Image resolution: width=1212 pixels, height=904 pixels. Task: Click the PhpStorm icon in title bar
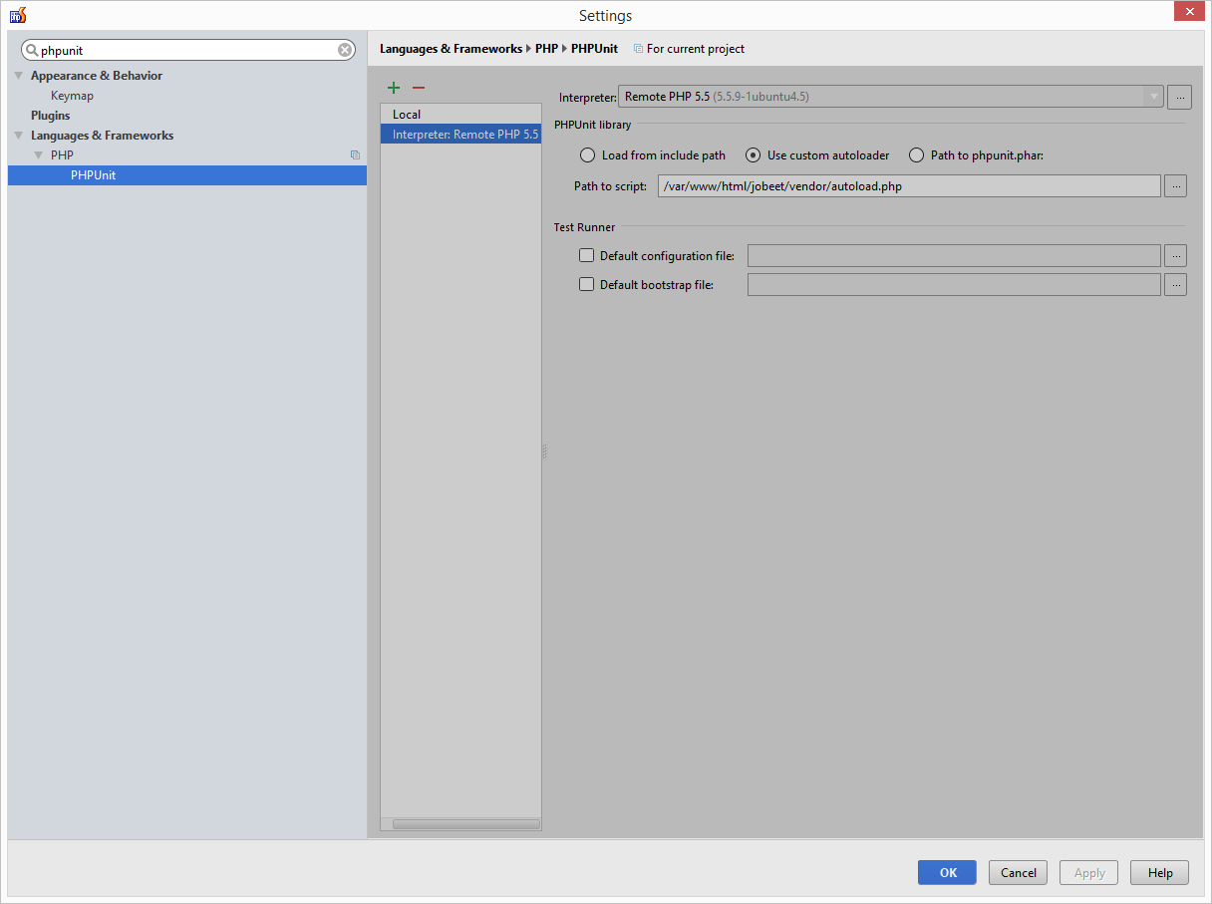click(x=18, y=15)
